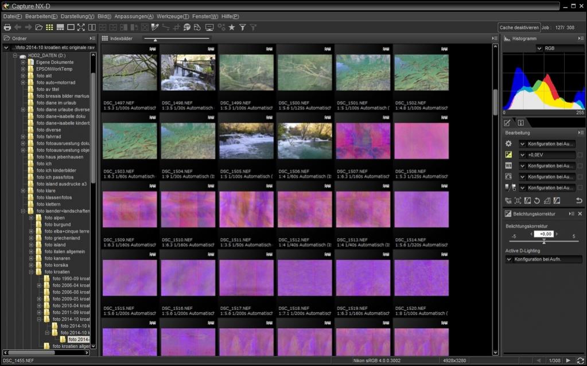This screenshot has height=366, width=587.
Task: Open the Edit tab with the pencil icon
Action: pos(507,123)
